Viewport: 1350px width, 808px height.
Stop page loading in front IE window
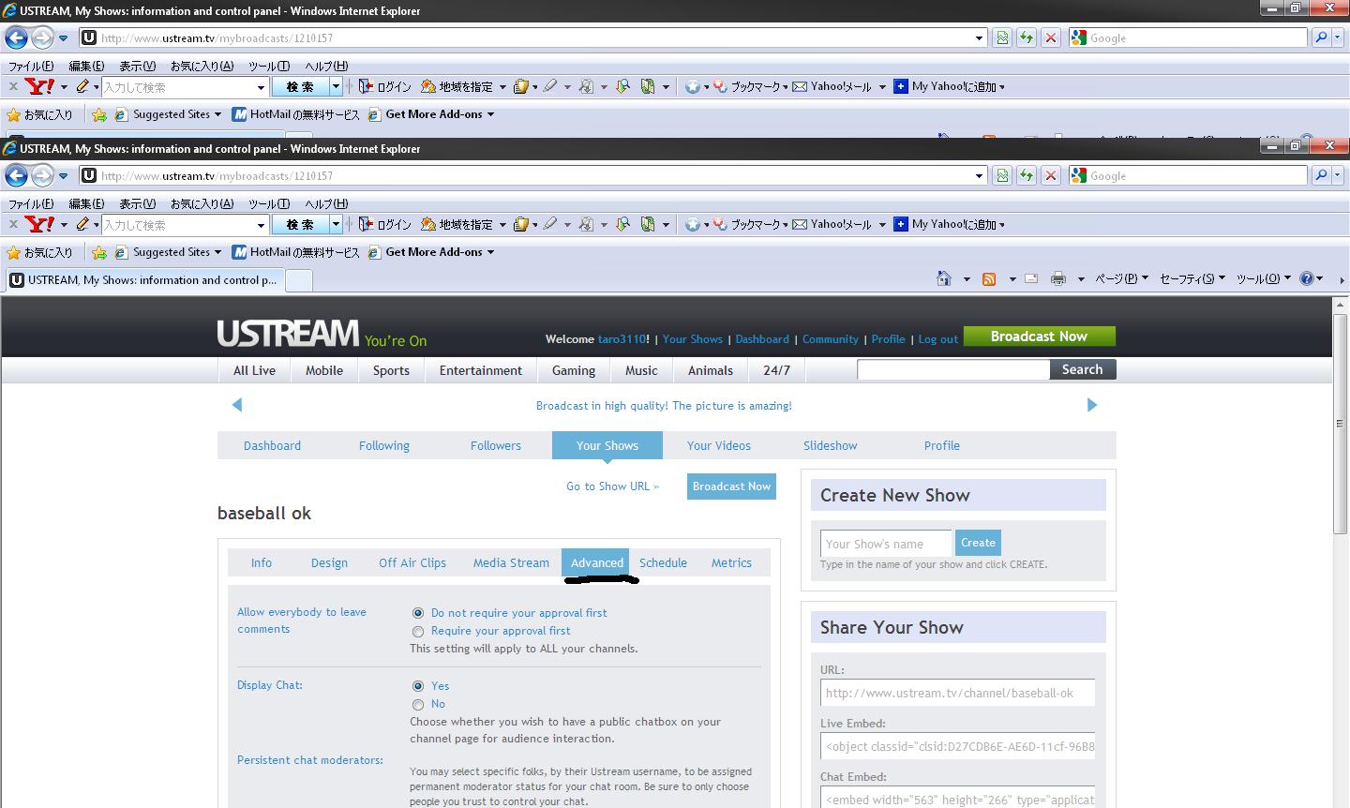pyautogui.click(x=1051, y=175)
